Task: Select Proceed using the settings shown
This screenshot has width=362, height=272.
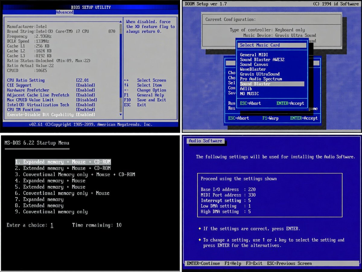Action: pyautogui.click(x=239, y=179)
